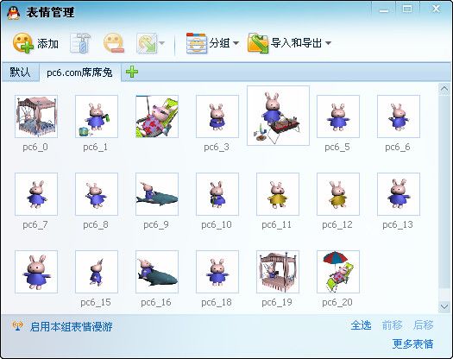Open the 分组 group menu

point(212,43)
